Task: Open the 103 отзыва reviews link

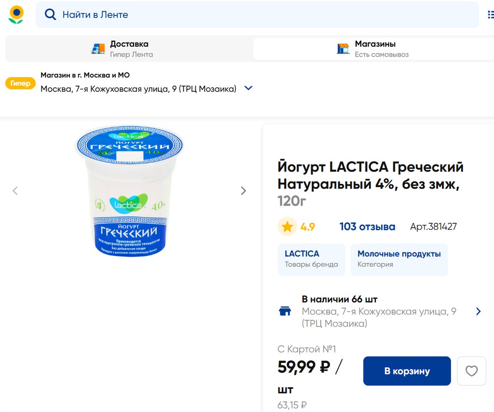Action: tap(367, 227)
